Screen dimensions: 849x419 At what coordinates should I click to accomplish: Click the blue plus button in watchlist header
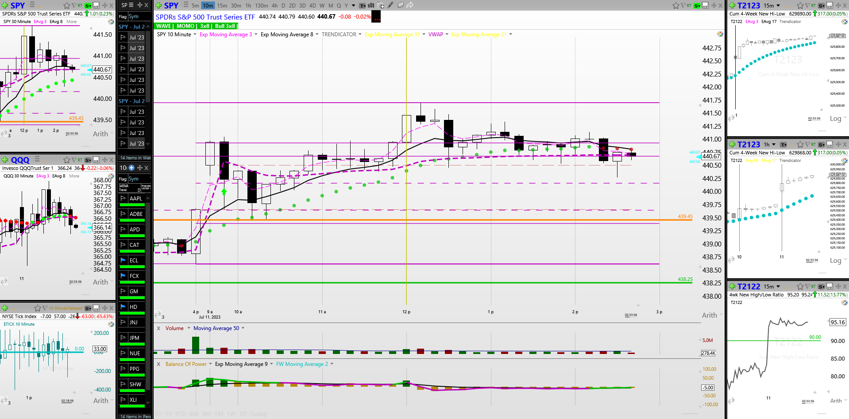pos(131,168)
